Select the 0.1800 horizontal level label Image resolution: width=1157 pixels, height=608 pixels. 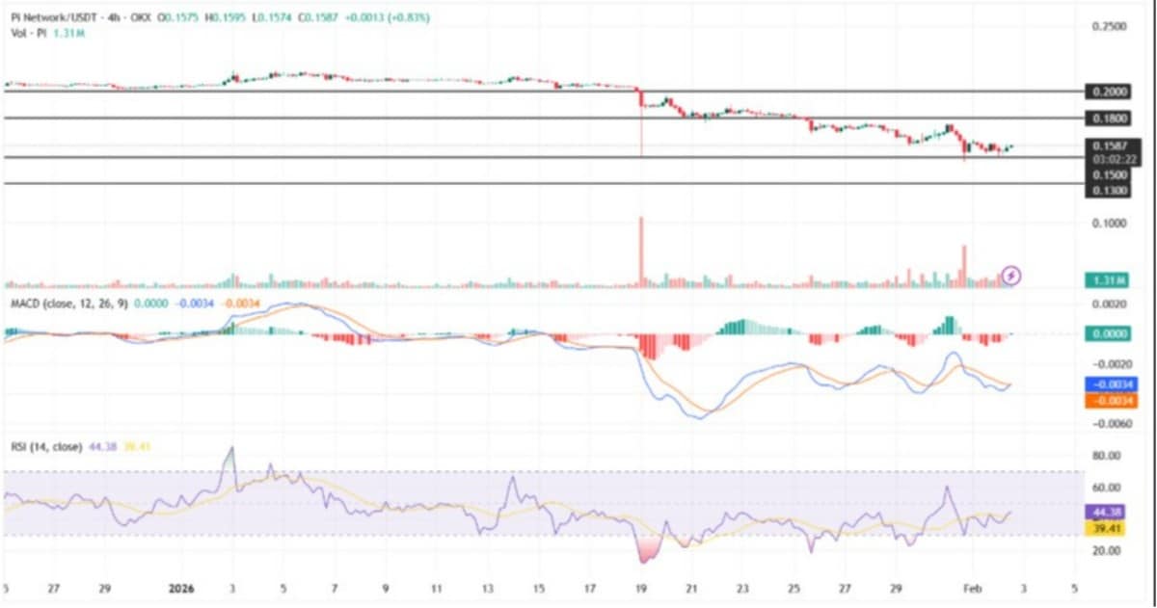point(1110,119)
